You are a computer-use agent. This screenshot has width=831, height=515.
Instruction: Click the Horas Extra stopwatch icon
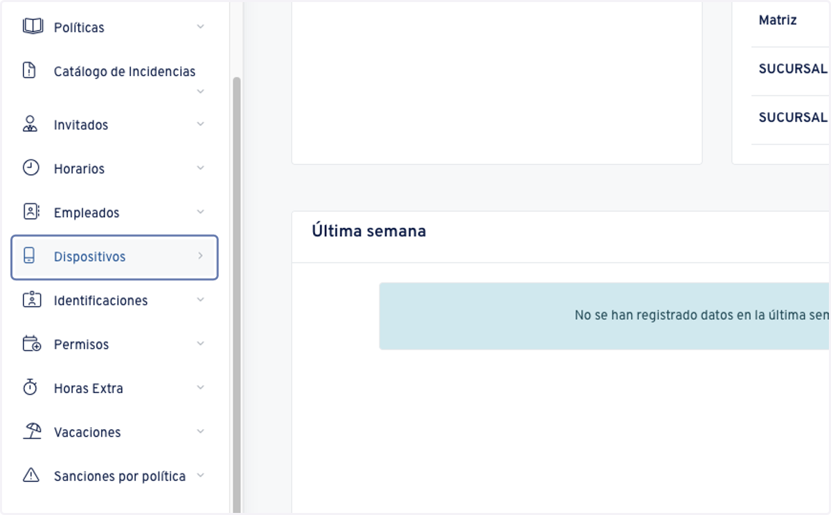pyautogui.click(x=30, y=387)
